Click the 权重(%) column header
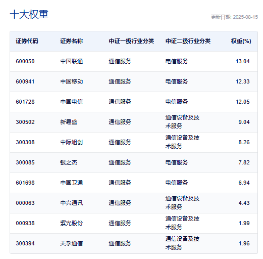The height and width of the screenshot is (259, 263). (x=241, y=41)
